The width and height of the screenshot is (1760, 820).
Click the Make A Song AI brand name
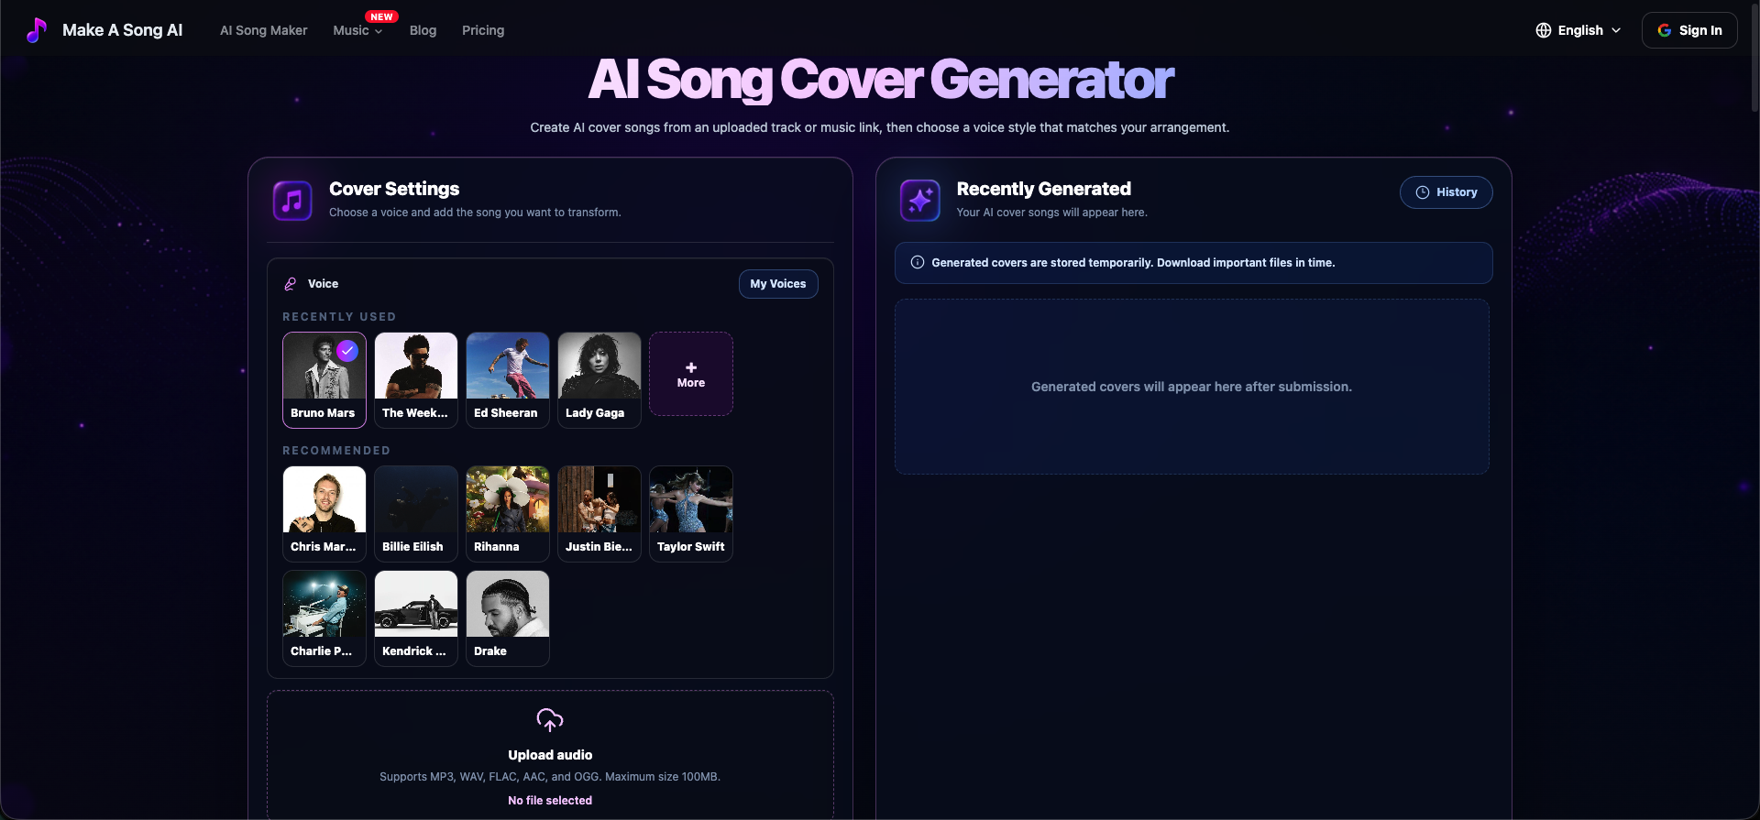pyautogui.click(x=123, y=30)
